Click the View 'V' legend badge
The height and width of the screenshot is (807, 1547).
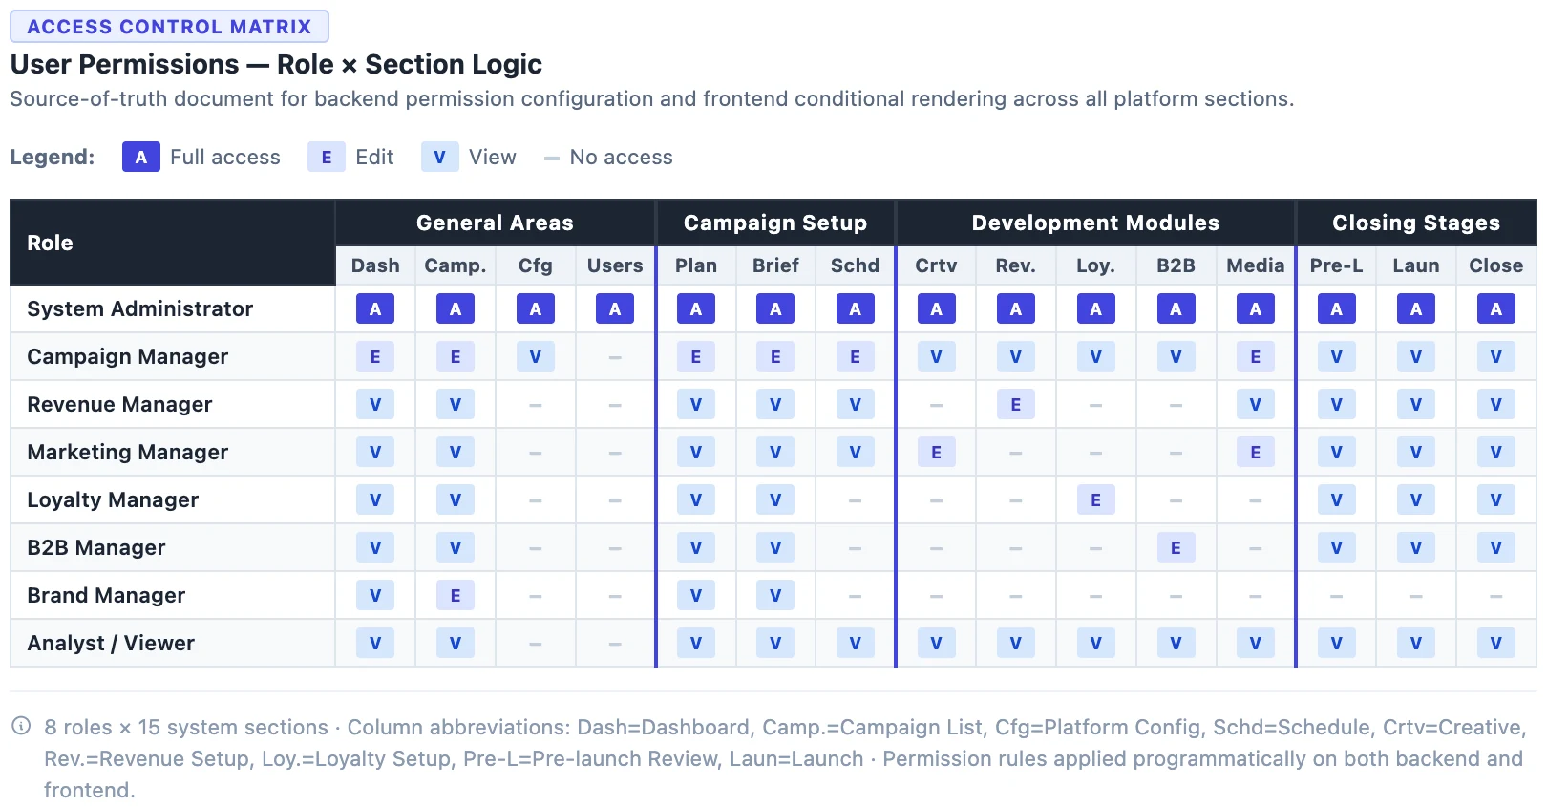(439, 157)
